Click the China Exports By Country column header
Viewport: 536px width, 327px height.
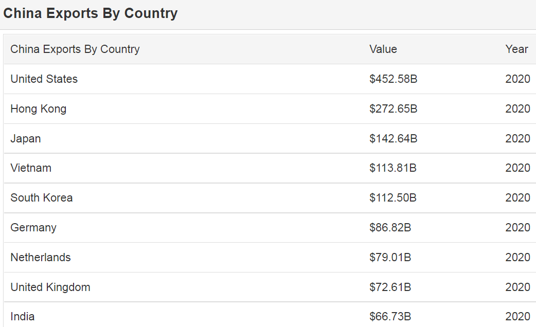click(75, 49)
